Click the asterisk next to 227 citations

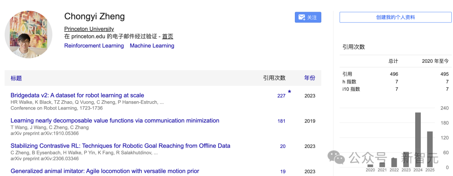point(289,92)
